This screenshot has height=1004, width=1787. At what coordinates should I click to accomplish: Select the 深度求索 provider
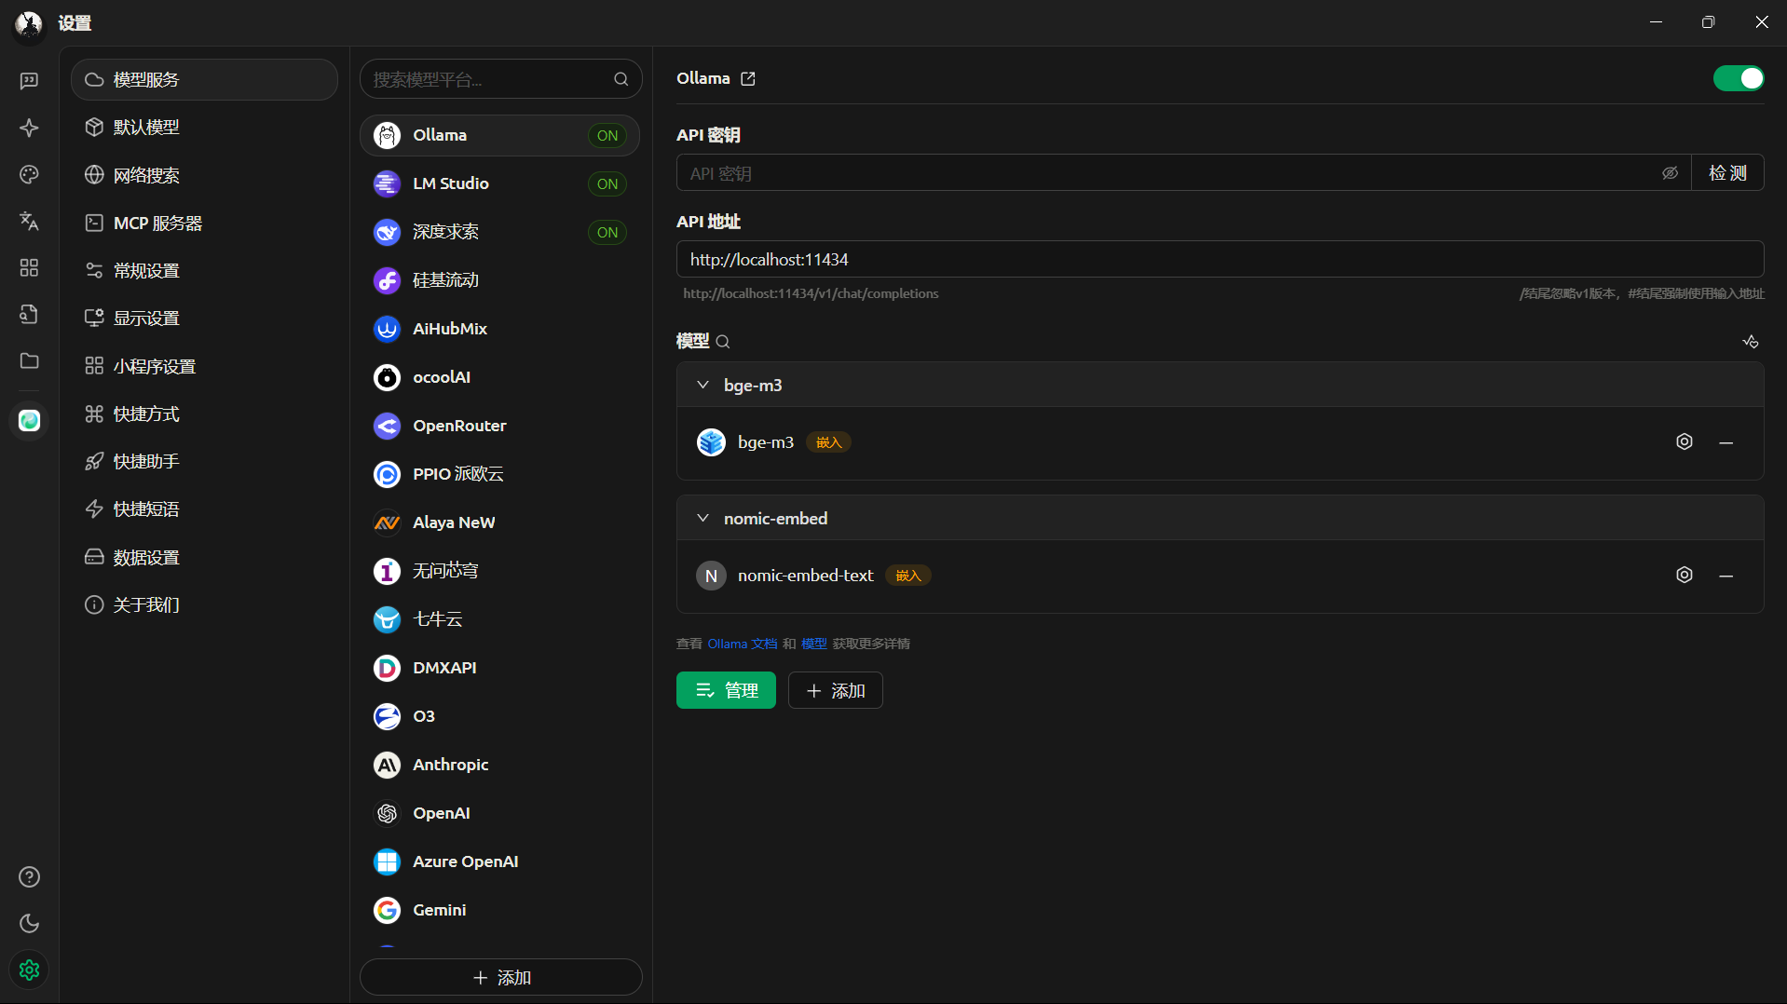tap(499, 232)
